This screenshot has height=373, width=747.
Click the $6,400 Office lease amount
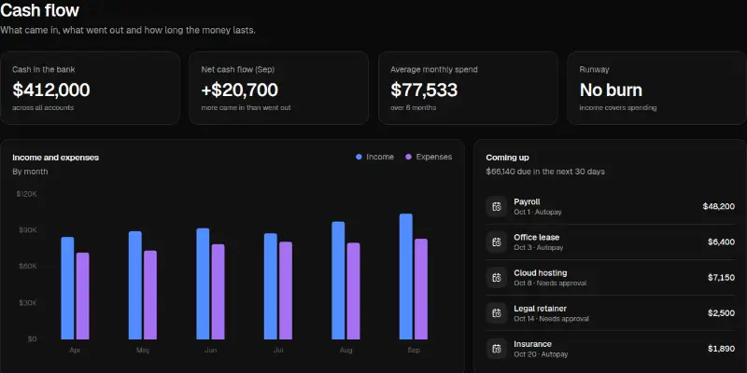point(721,242)
